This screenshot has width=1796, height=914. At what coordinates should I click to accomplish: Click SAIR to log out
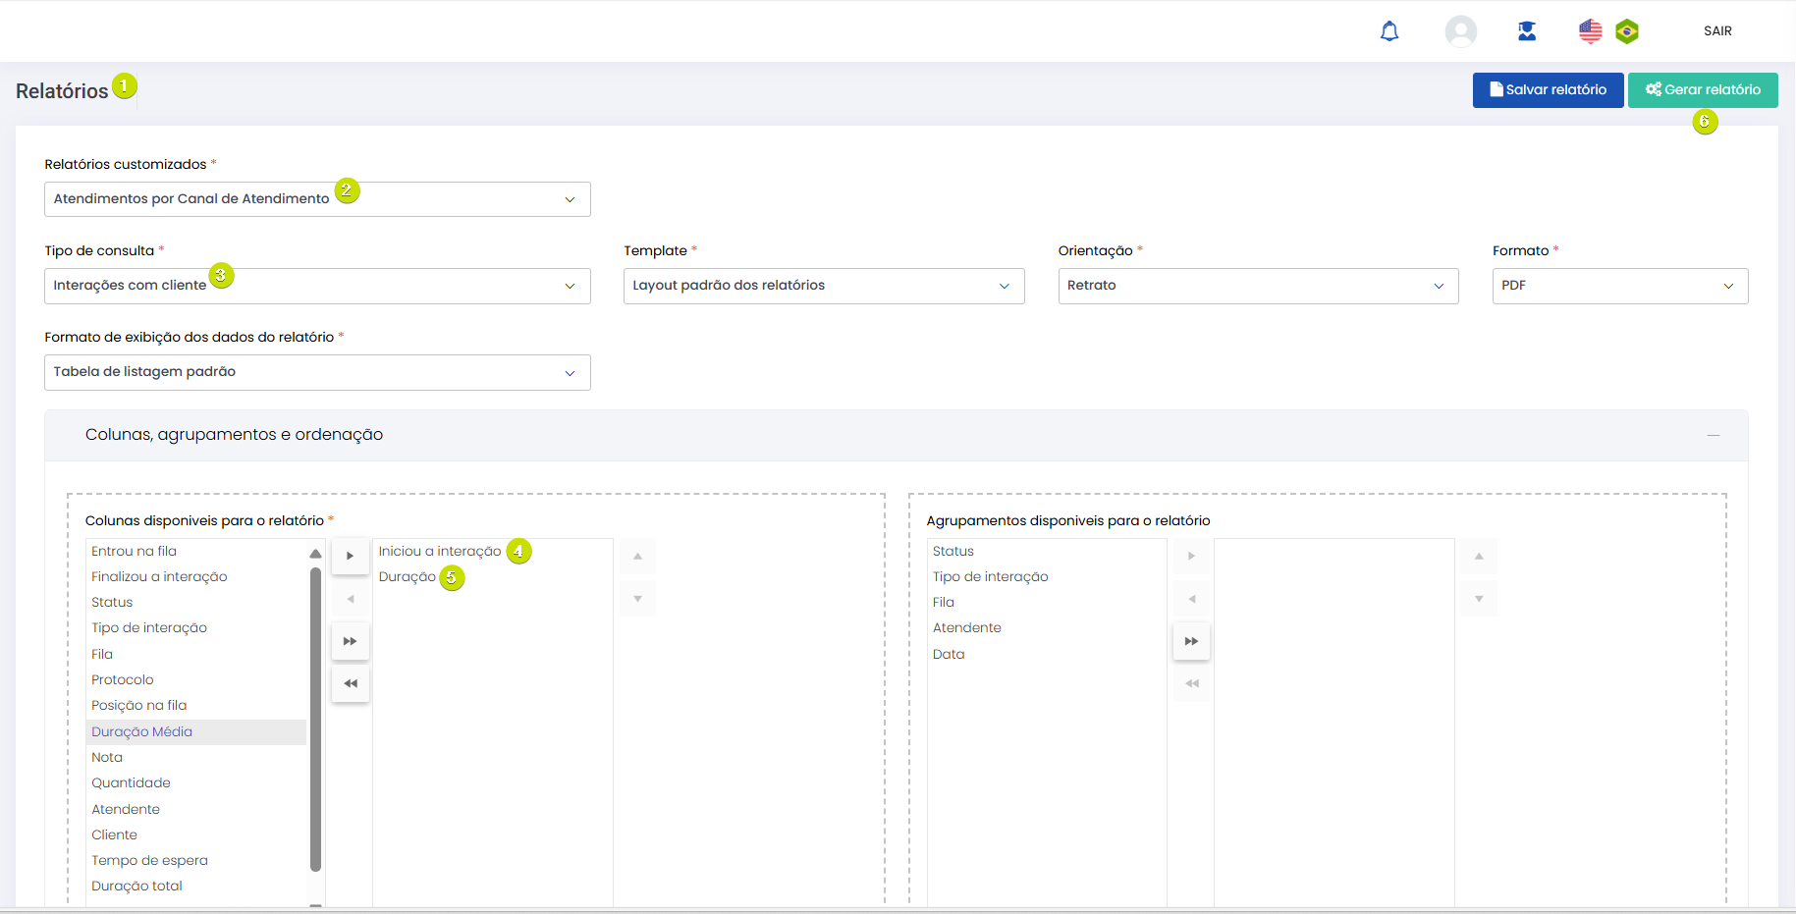1717,31
